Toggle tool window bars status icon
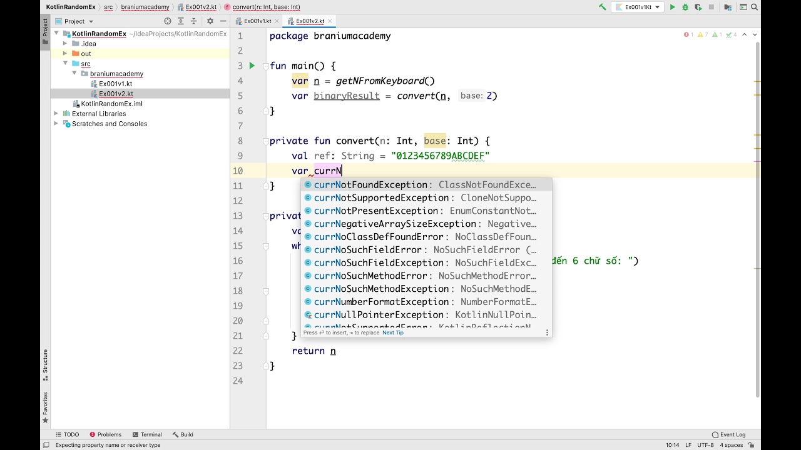The height and width of the screenshot is (450, 801). (46, 445)
